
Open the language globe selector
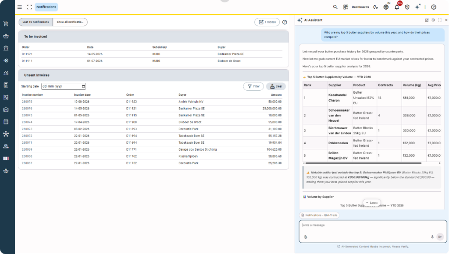pos(386,7)
